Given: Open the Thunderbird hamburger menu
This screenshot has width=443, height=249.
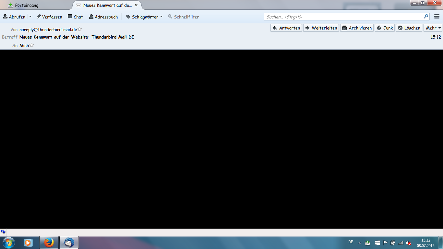Looking at the screenshot, I should 437,17.
